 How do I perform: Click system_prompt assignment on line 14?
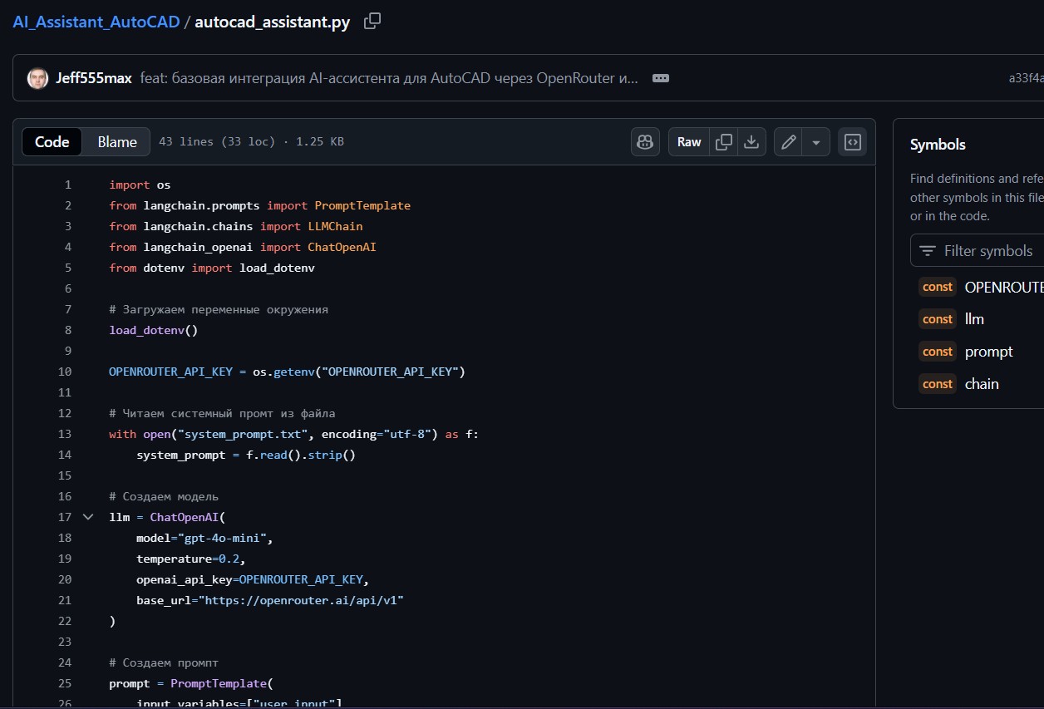tap(246, 455)
